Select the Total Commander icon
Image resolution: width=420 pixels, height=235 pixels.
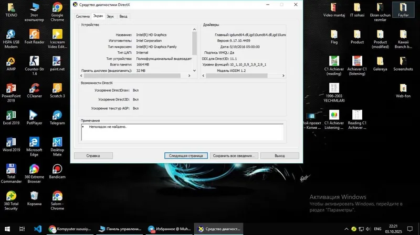coord(11,173)
